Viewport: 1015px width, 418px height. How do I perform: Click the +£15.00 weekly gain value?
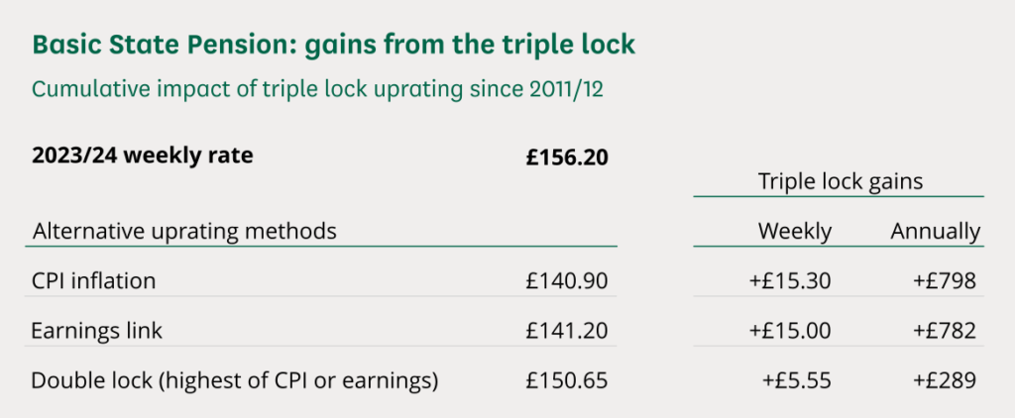point(790,331)
